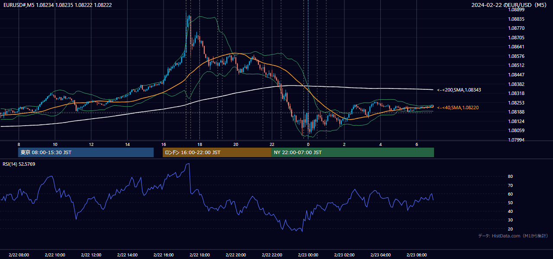Click price axis value 1.08253
The image size is (553, 259).
point(516,103)
